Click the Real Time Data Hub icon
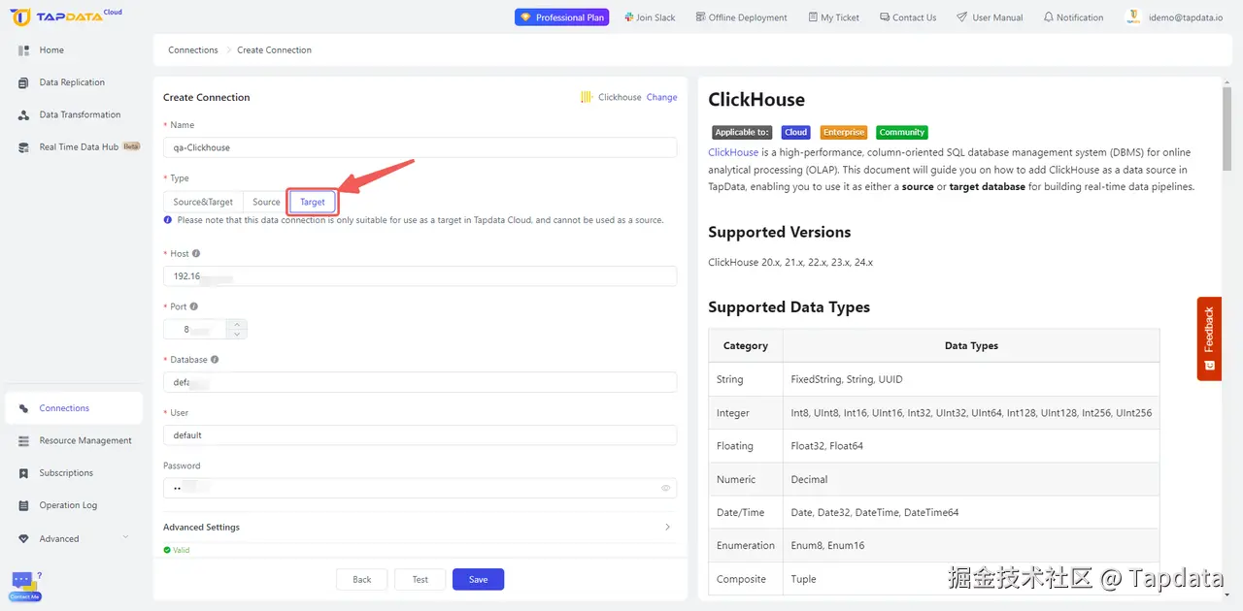The height and width of the screenshot is (611, 1243). (23, 147)
